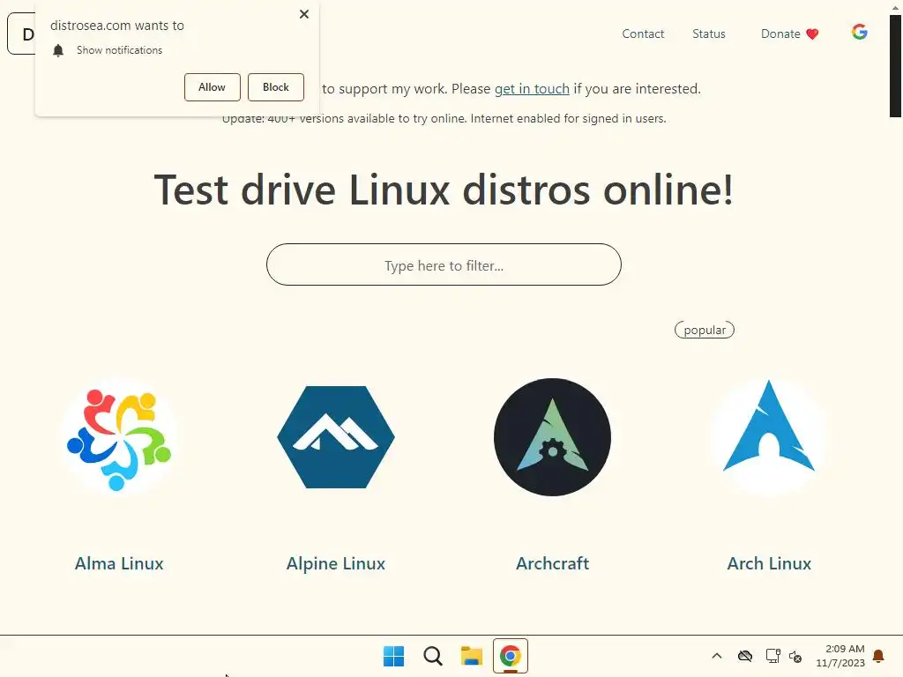Open the Arch Linux title link
903x677 pixels.
click(x=769, y=563)
